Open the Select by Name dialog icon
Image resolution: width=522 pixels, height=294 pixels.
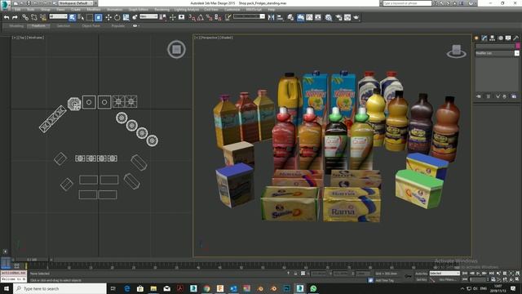pos(81,17)
